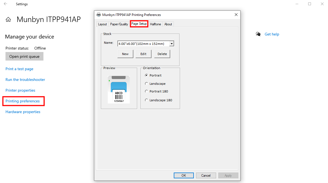Image resolution: width=328 pixels, height=183 pixels.
Task: Click the Get help chat icon
Action: click(x=258, y=34)
